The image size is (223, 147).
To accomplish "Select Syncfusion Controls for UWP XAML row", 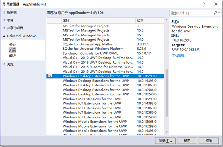I will 106,53.
